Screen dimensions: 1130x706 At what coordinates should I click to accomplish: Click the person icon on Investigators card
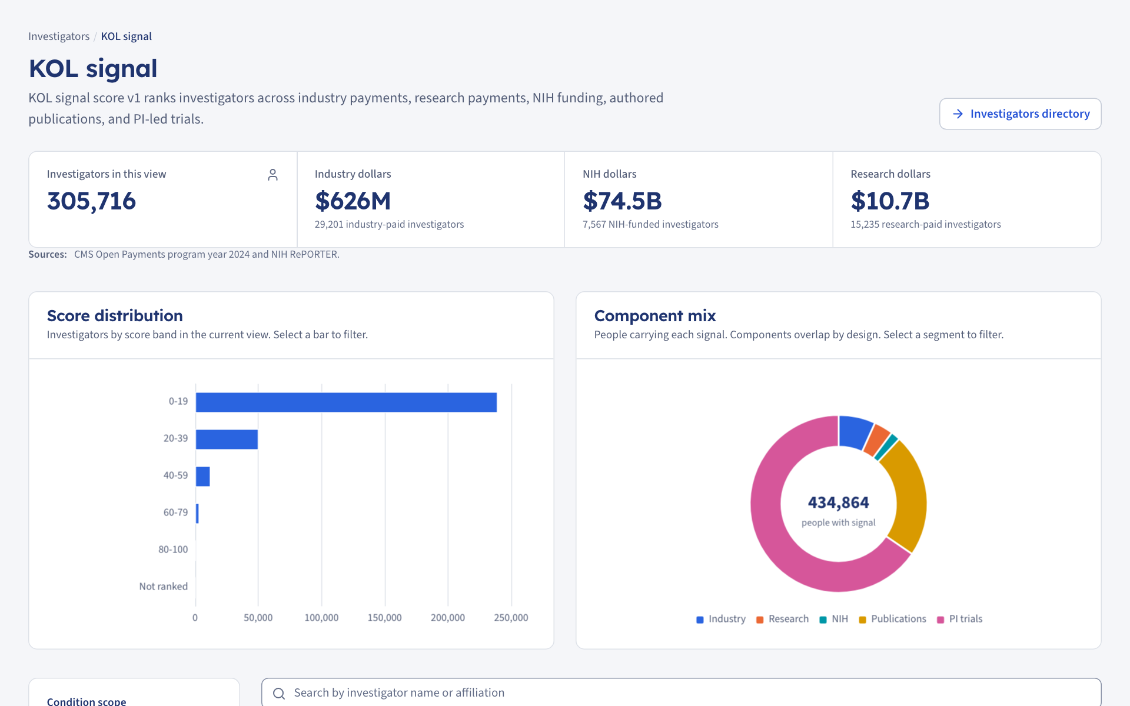click(272, 175)
